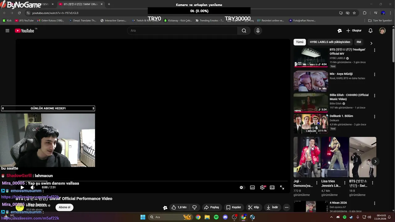Select the Tümü filter chip
Viewport: 395px width, 222px height.
tap(300, 42)
